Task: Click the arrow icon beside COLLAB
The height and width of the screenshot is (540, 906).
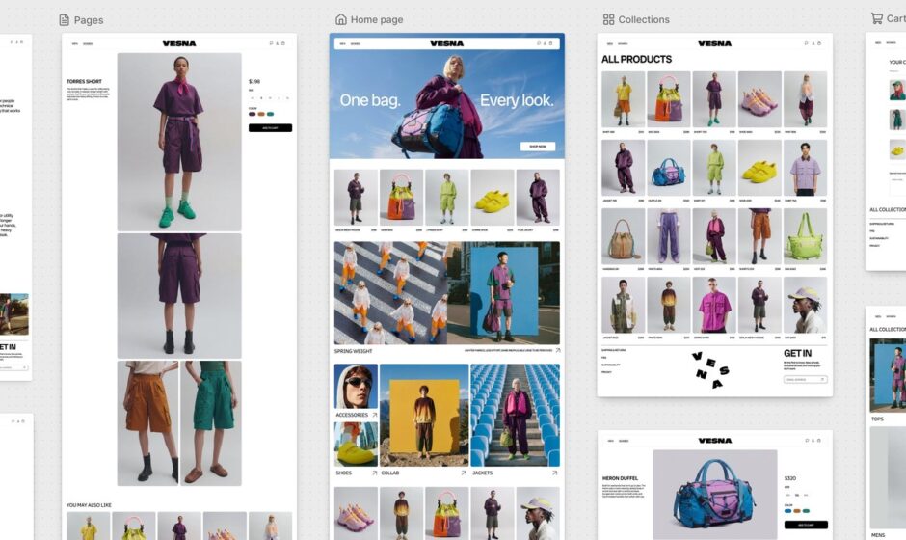Action: click(x=464, y=472)
